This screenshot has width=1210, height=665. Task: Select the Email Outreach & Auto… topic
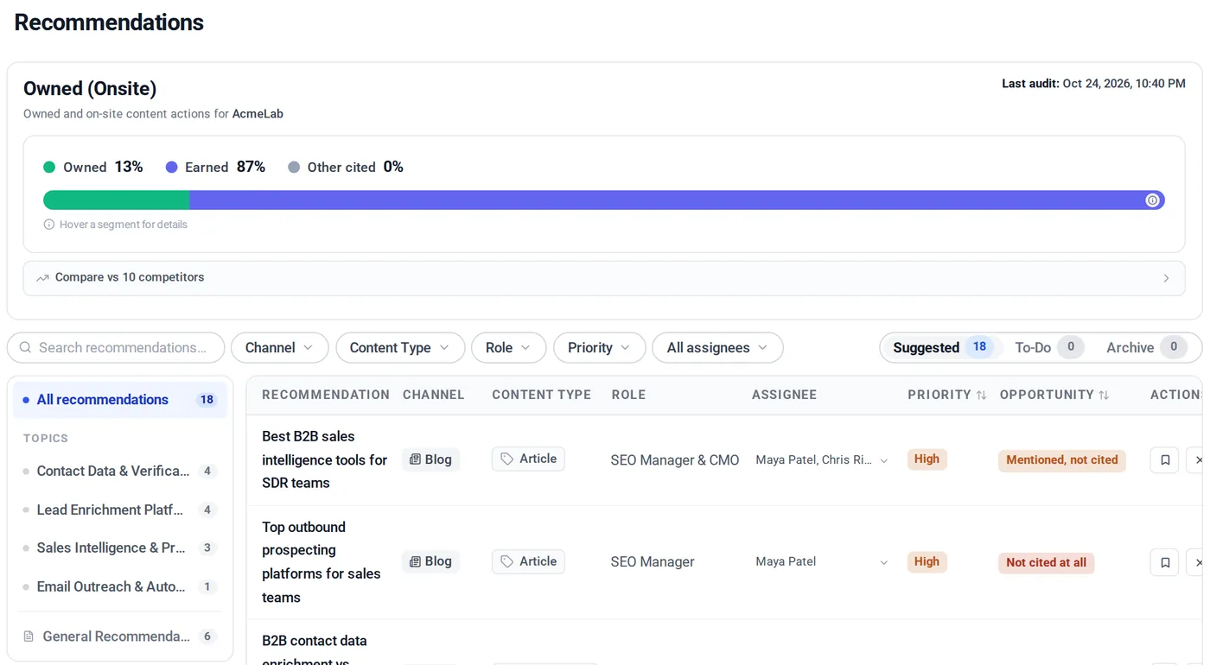pyautogui.click(x=120, y=586)
